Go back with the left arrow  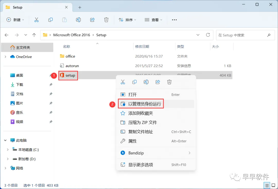tap(6, 35)
